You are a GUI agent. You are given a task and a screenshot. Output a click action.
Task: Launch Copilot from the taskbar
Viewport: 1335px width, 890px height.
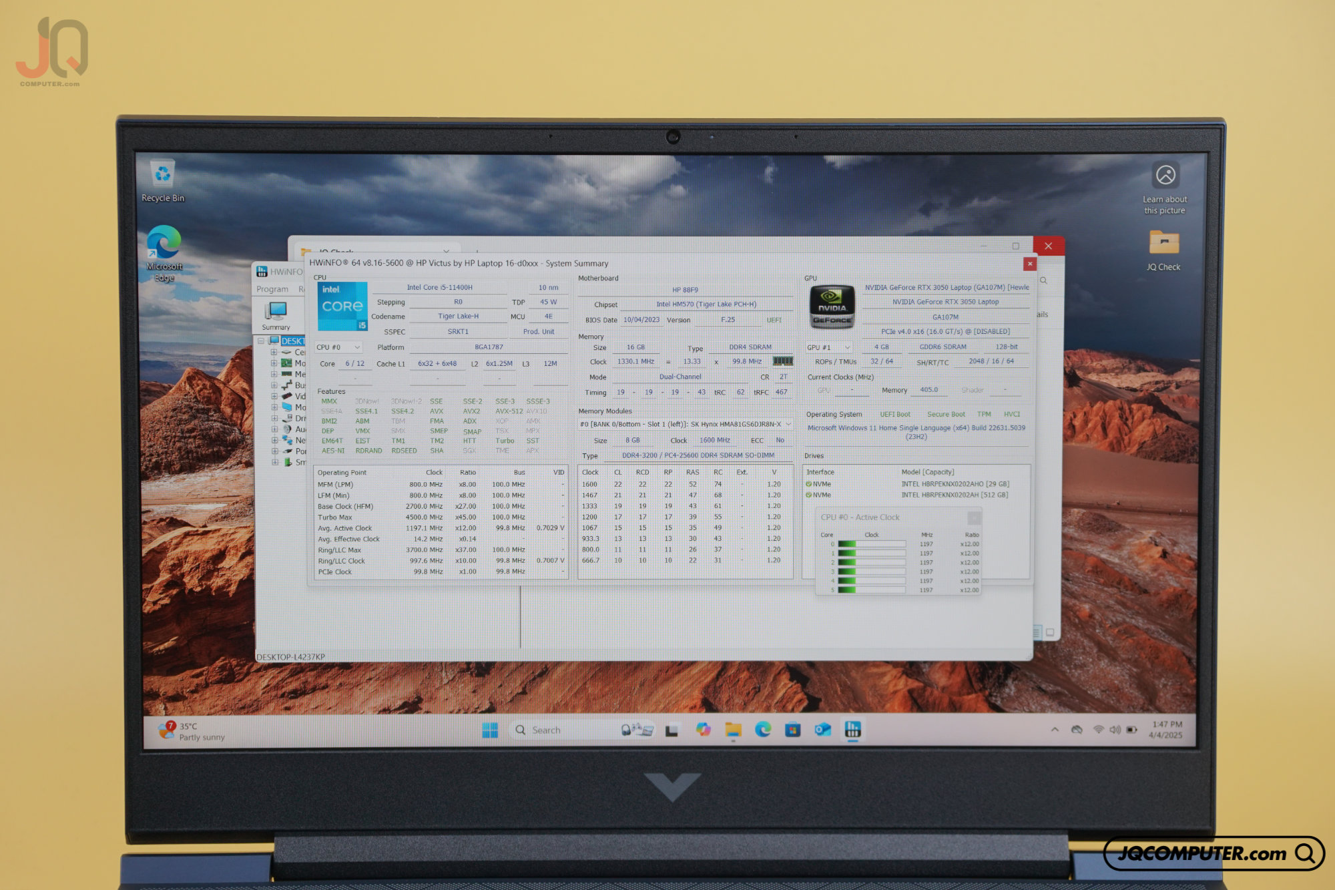click(x=703, y=730)
